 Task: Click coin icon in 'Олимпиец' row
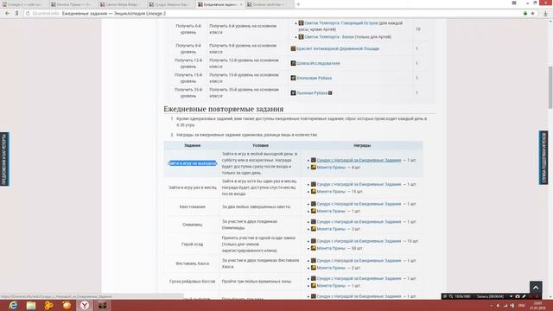(313, 229)
